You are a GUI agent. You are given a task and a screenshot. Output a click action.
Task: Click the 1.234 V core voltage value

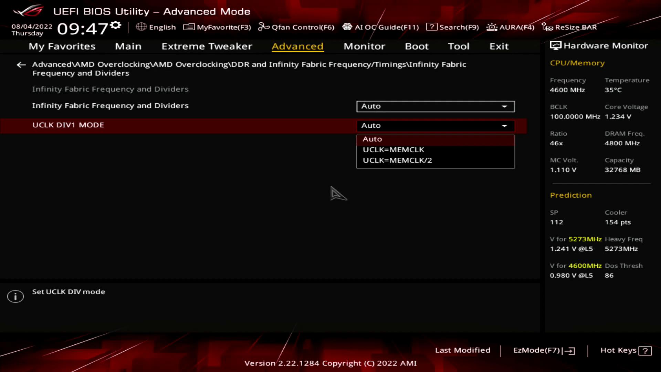point(618,117)
